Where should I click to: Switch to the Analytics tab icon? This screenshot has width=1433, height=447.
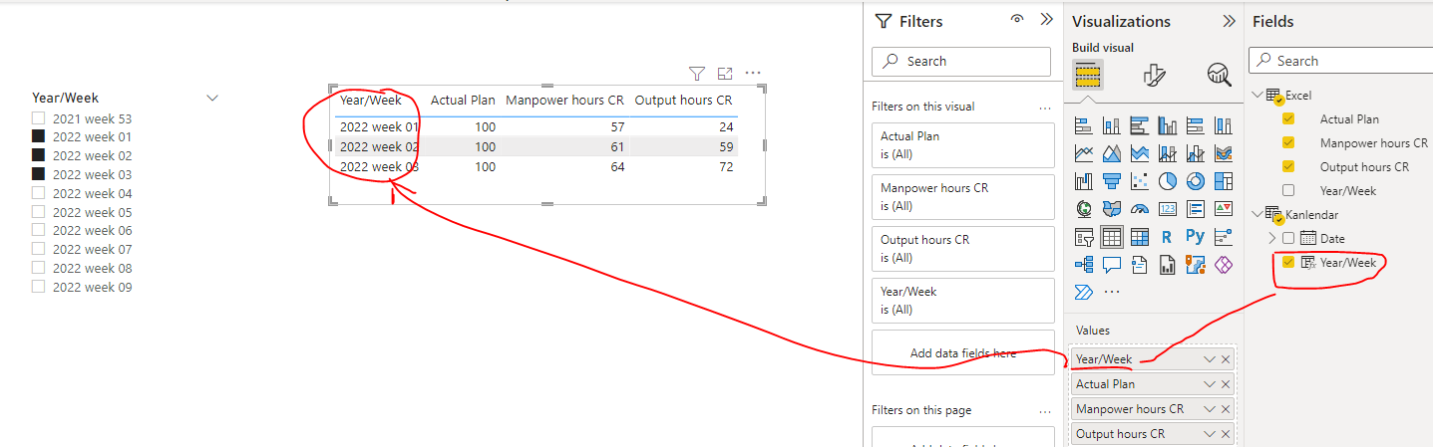[x=1219, y=75]
